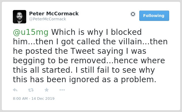The height and width of the screenshot is (112, 182).
Task: Reply to Peter McCormack's tweet
Action: coord(15,90)
